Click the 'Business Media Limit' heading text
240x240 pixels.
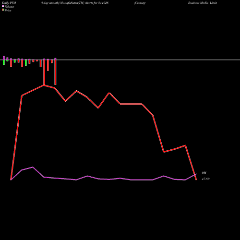[x=203, y=3]
